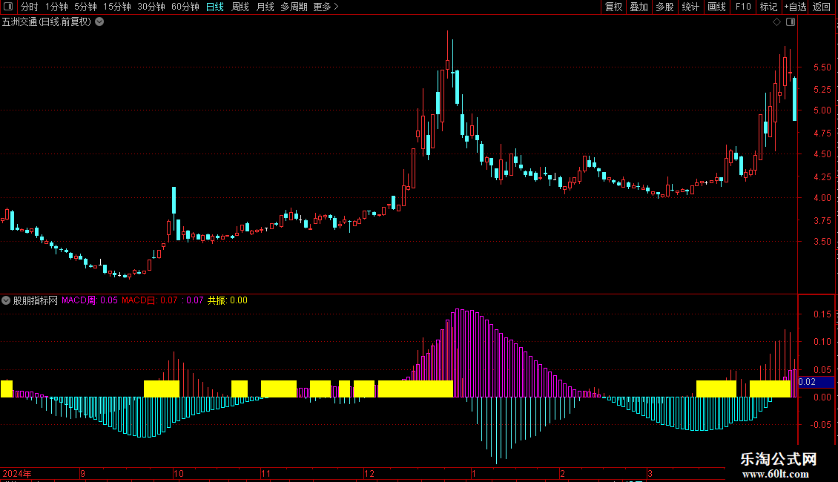Viewport: 838px width, 482px height.
Task: Click the 2024年 year label on time axis
Action: pos(17,473)
